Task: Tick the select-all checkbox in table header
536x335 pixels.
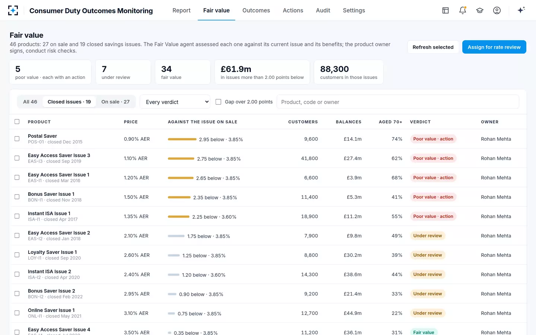Action: coord(17,122)
